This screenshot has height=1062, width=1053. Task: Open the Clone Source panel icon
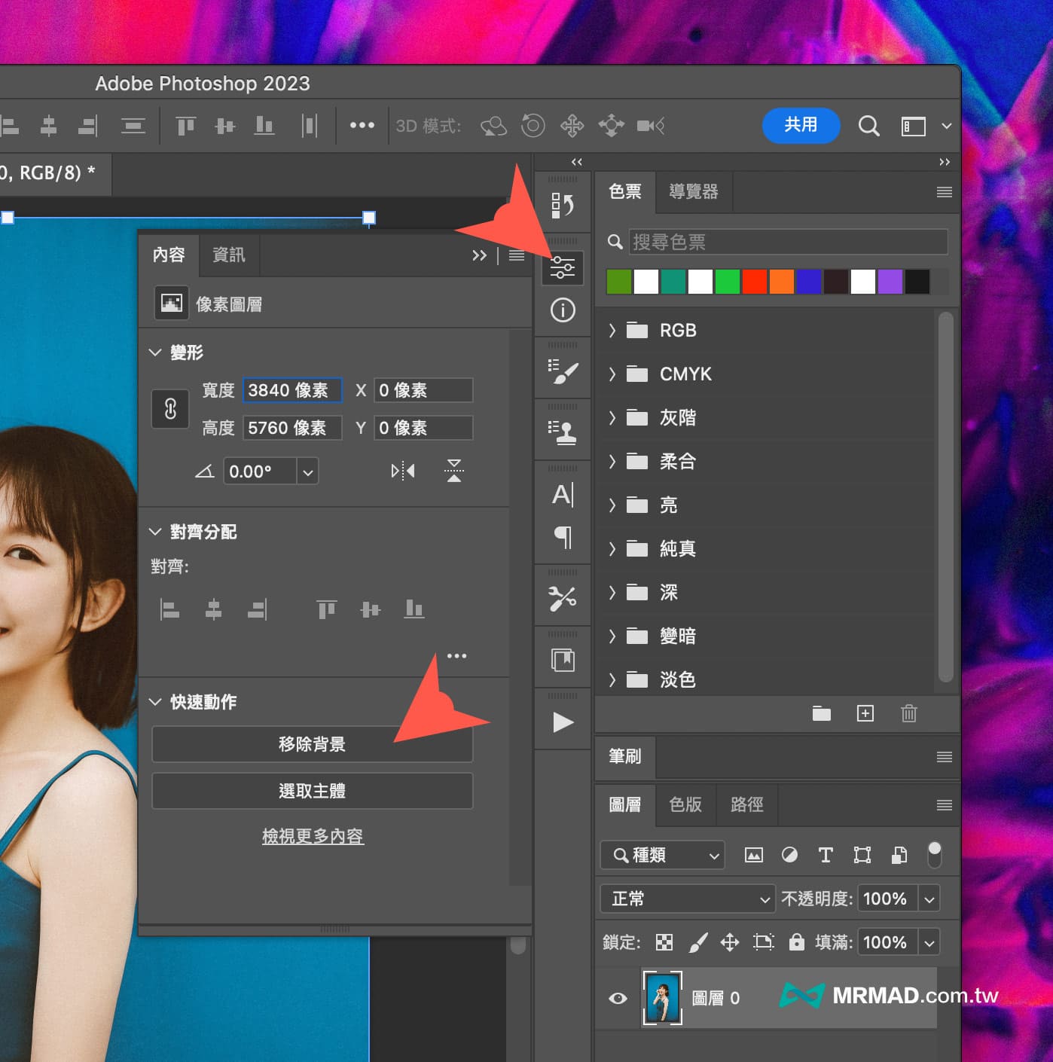[562, 433]
